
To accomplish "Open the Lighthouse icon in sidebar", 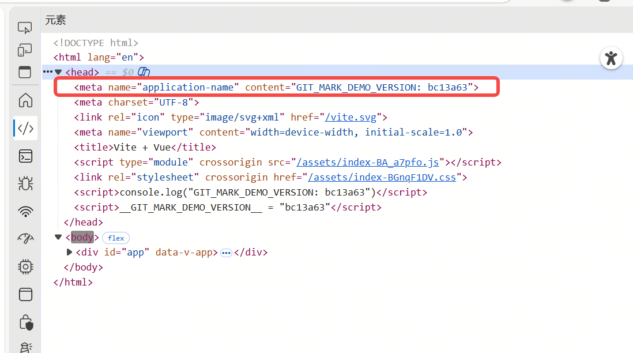I will point(25,347).
